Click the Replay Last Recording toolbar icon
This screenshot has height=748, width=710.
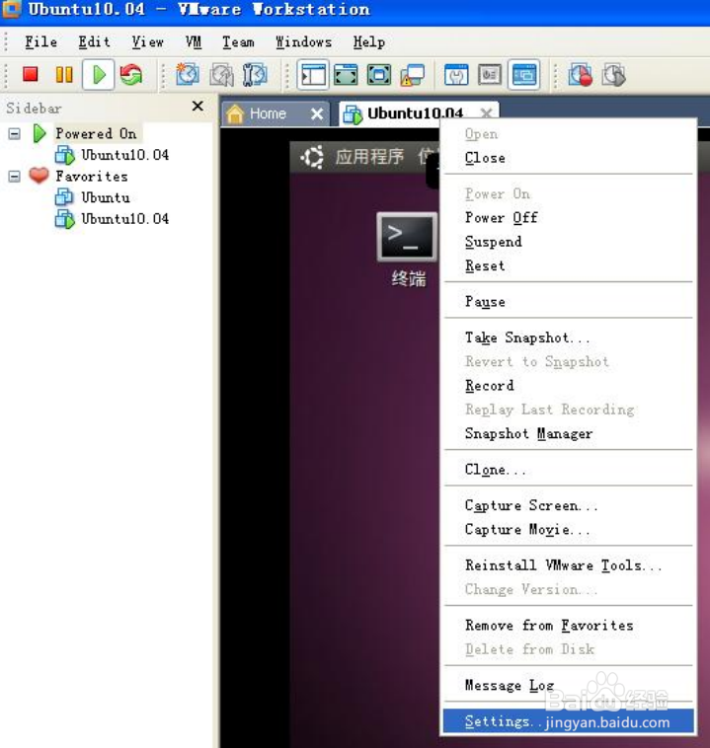tap(613, 74)
